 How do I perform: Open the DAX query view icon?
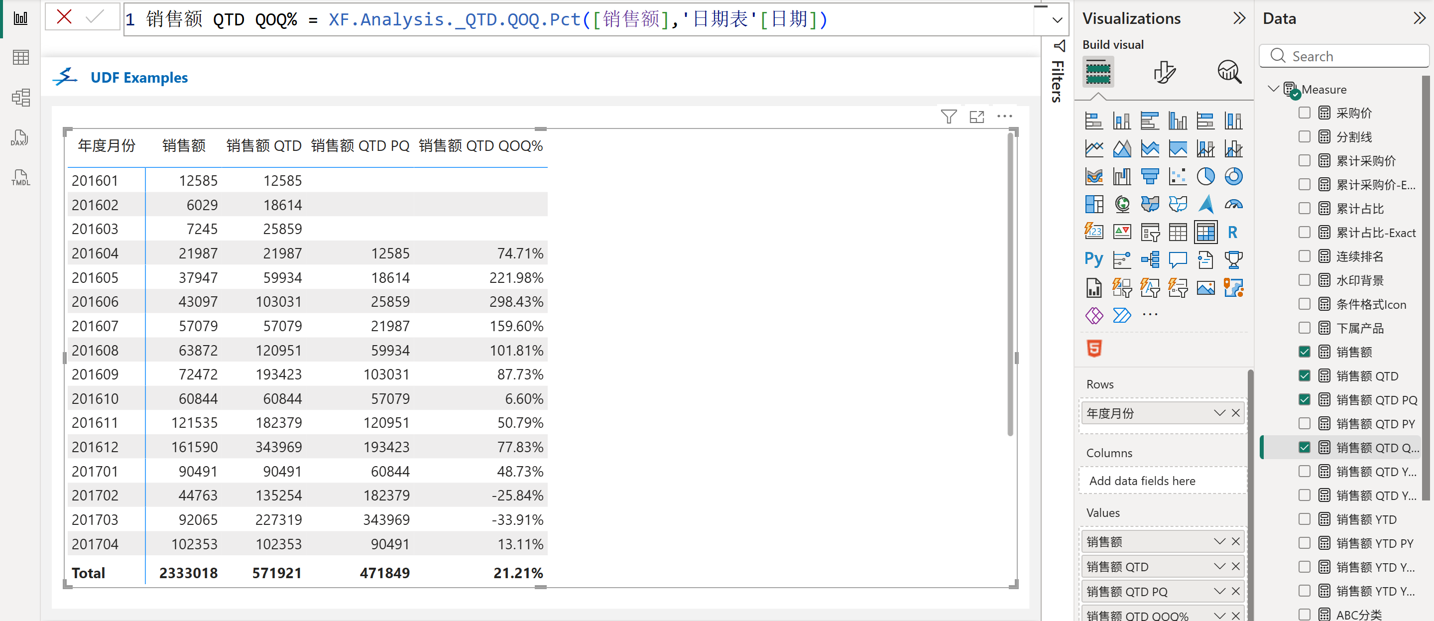coord(20,137)
